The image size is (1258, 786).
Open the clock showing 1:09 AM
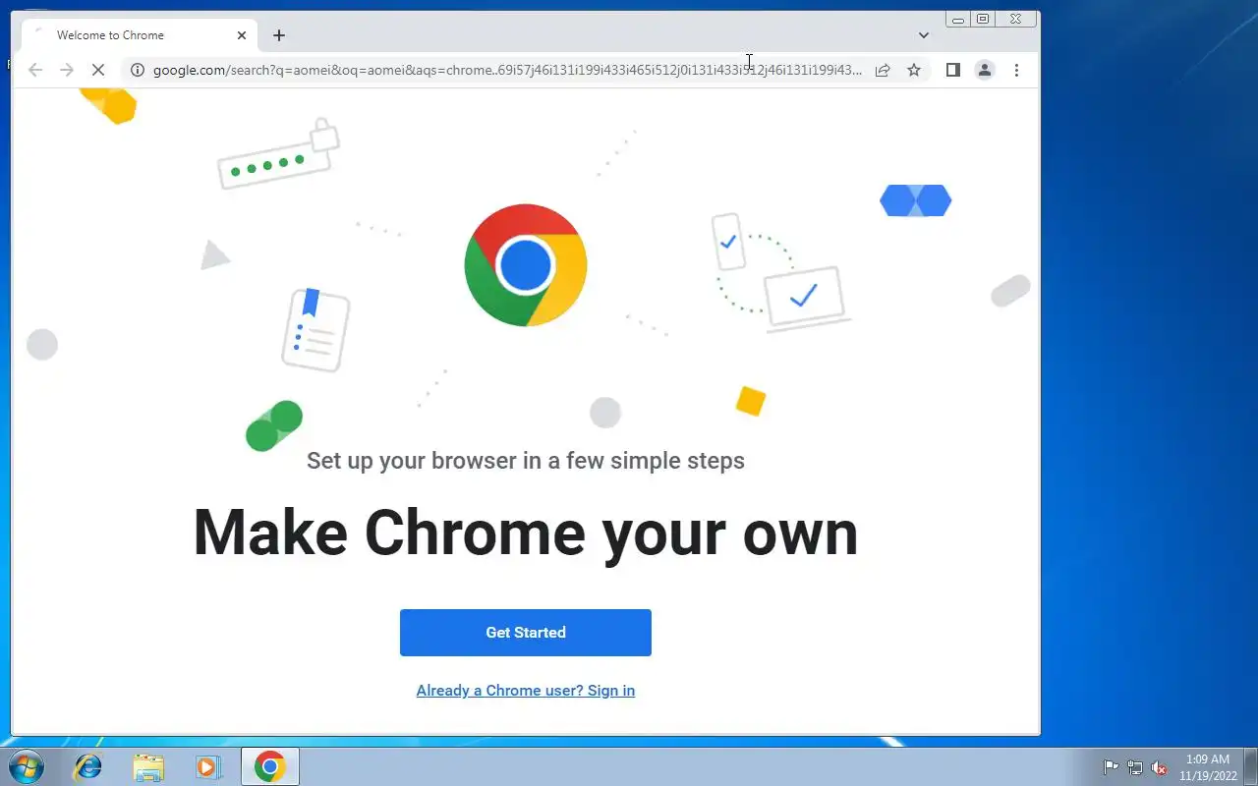click(1208, 767)
